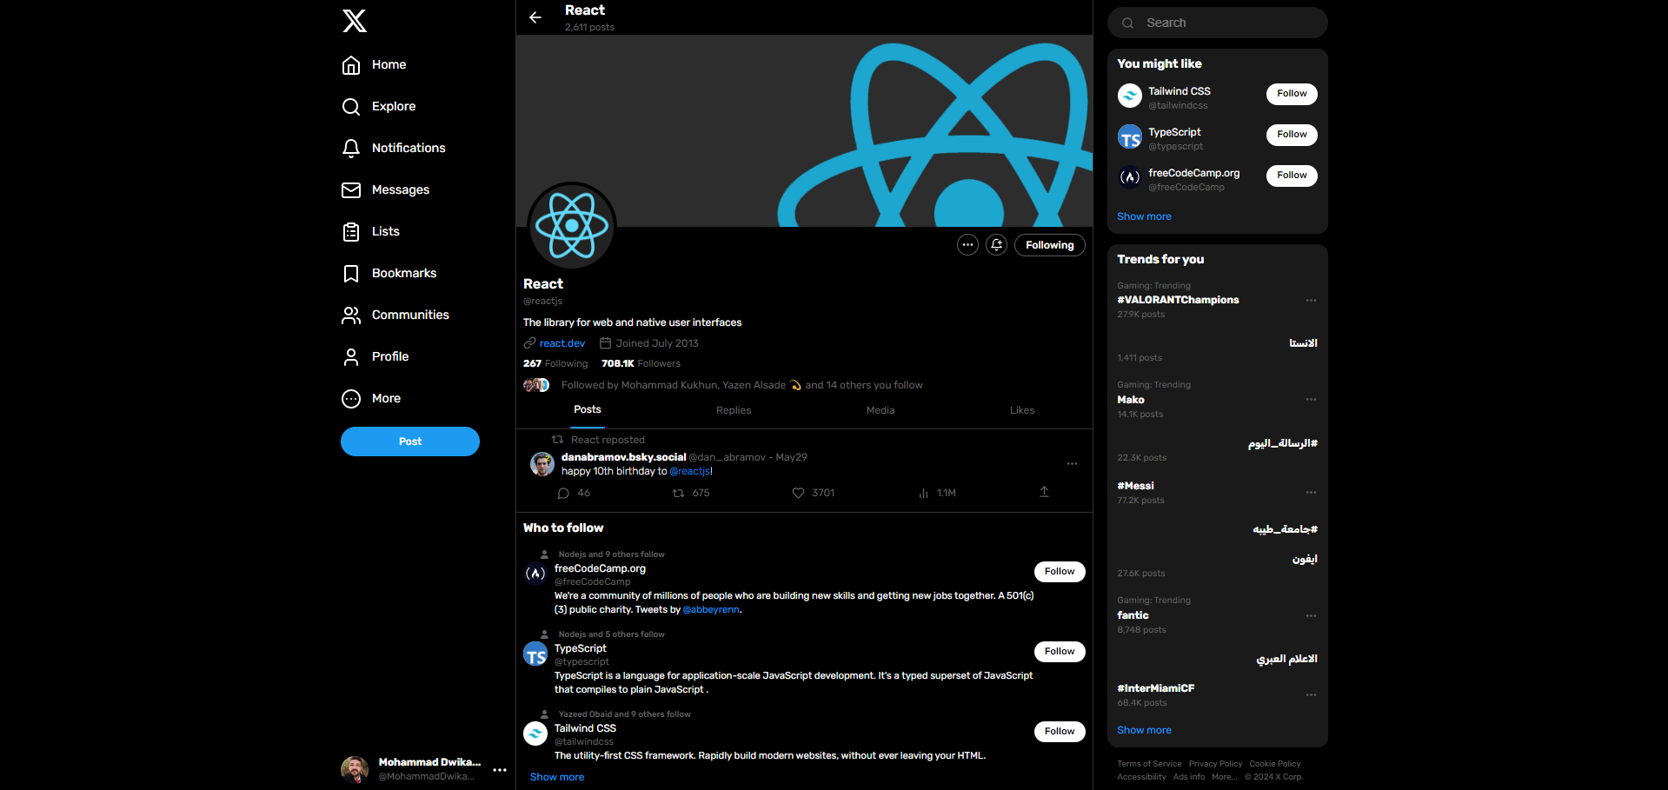Open the Messages envelope icon
This screenshot has height=790, width=1668.
coord(351,190)
